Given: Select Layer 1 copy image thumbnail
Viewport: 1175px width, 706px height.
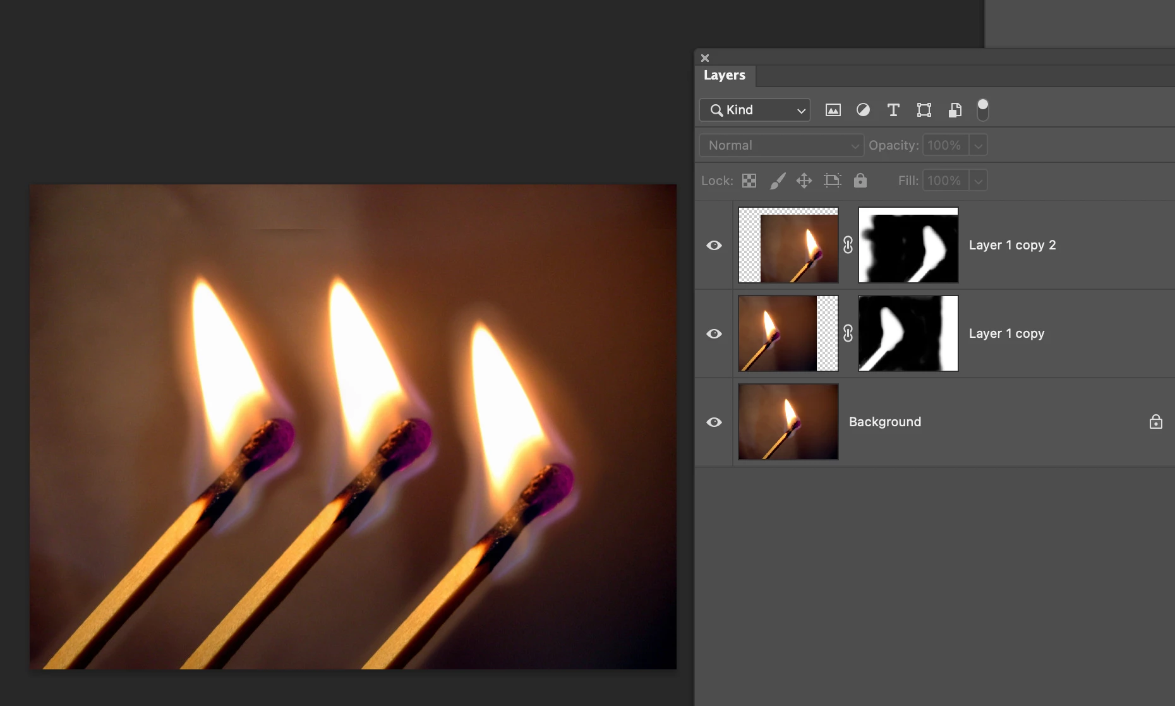Looking at the screenshot, I should pyautogui.click(x=788, y=333).
